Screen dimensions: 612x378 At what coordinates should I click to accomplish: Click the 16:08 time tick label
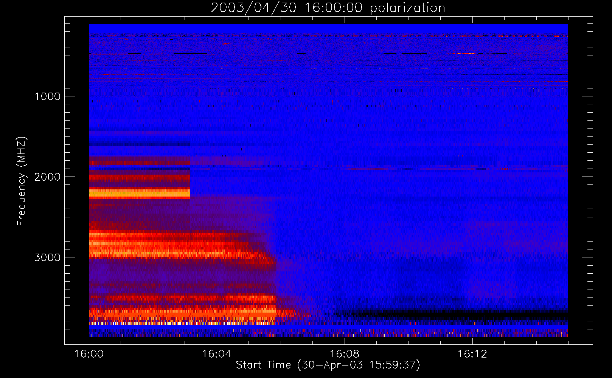(x=345, y=354)
